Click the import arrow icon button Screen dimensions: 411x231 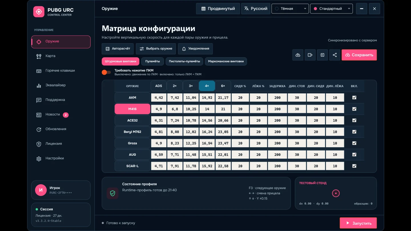tap(322, 55)
